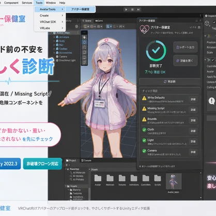The height and width of the screenshot is (216, 216).
Task: Switch to the Game tab
Action: 99,21
